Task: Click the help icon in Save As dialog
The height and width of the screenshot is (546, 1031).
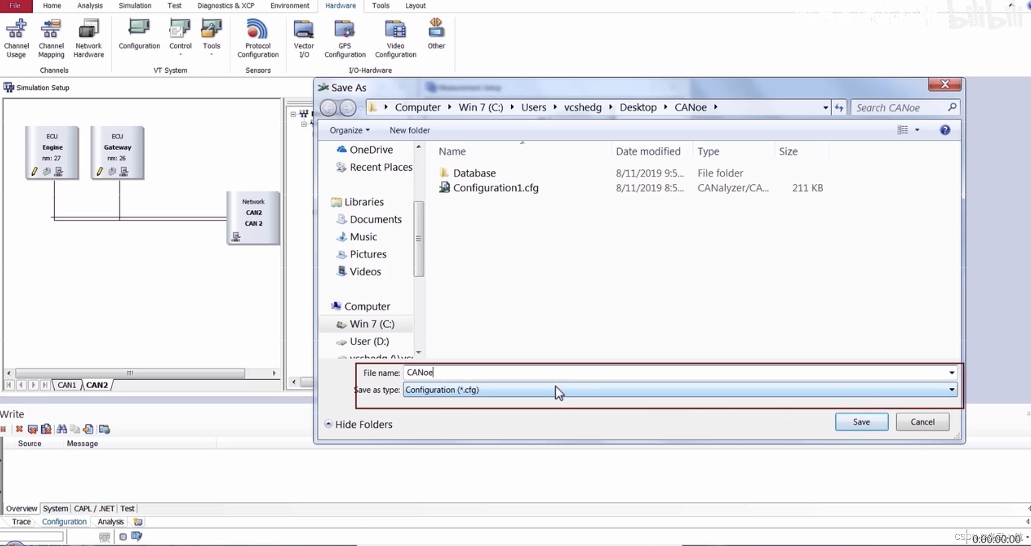Action: [x=945, y=130]
